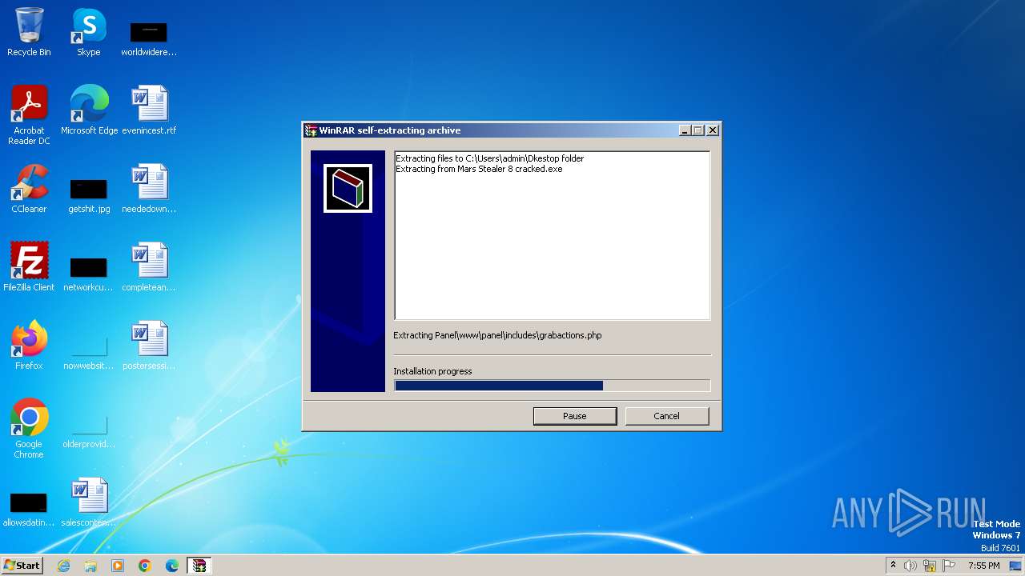Open Windows Media Player taskbar icon

118,566
